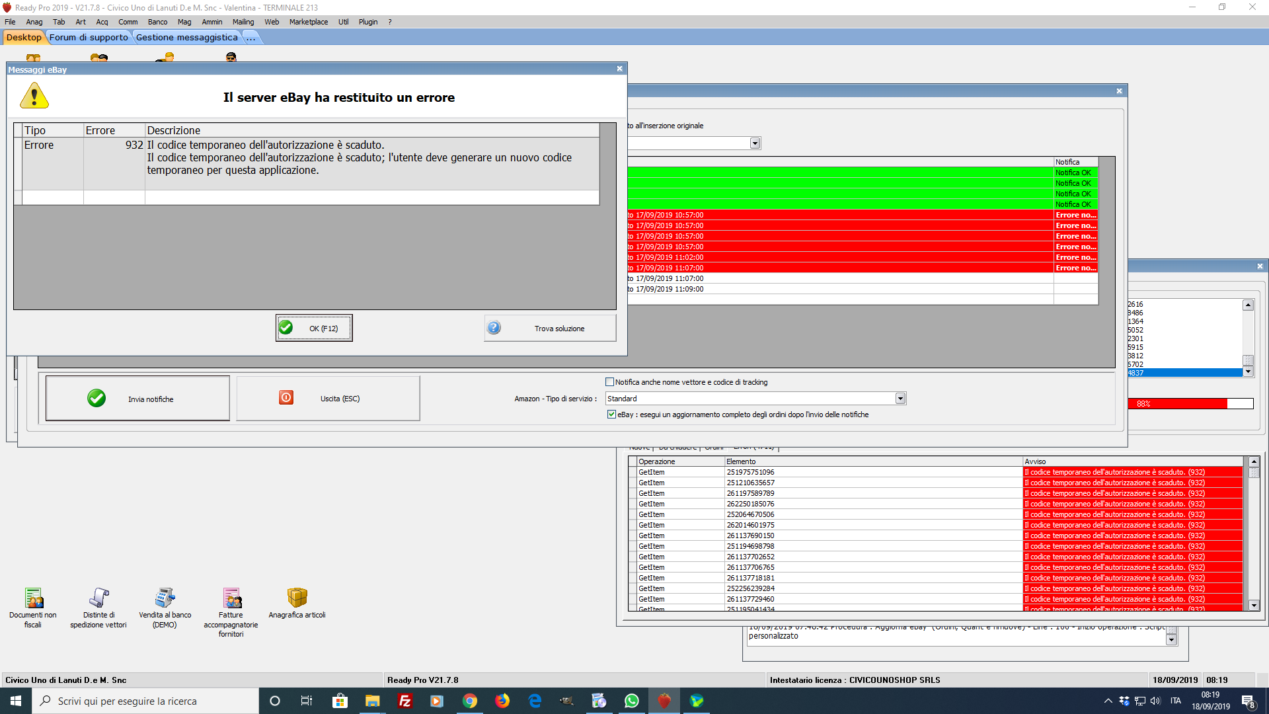Open WhatsApp from the taskbar
This screenshot has width=1269, height=714.
[631, 701]
